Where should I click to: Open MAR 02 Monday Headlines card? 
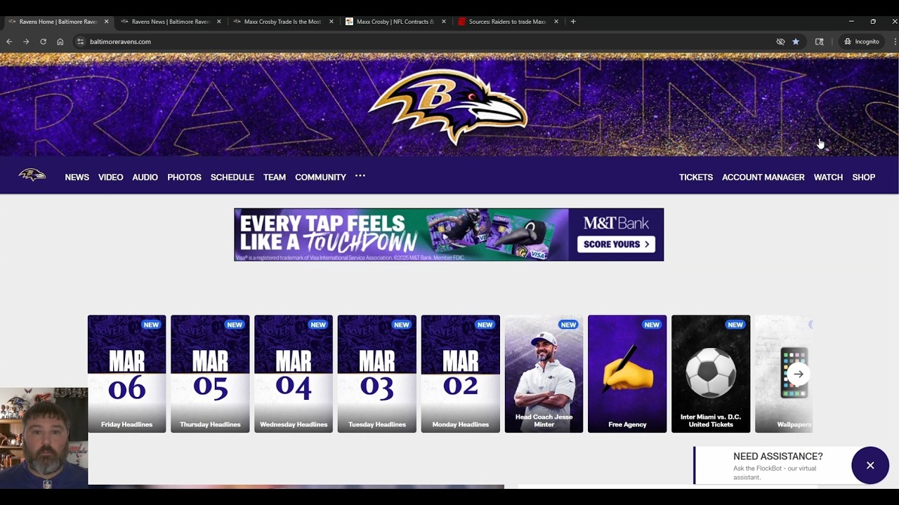pyautogui.click(x=461, y=374)
